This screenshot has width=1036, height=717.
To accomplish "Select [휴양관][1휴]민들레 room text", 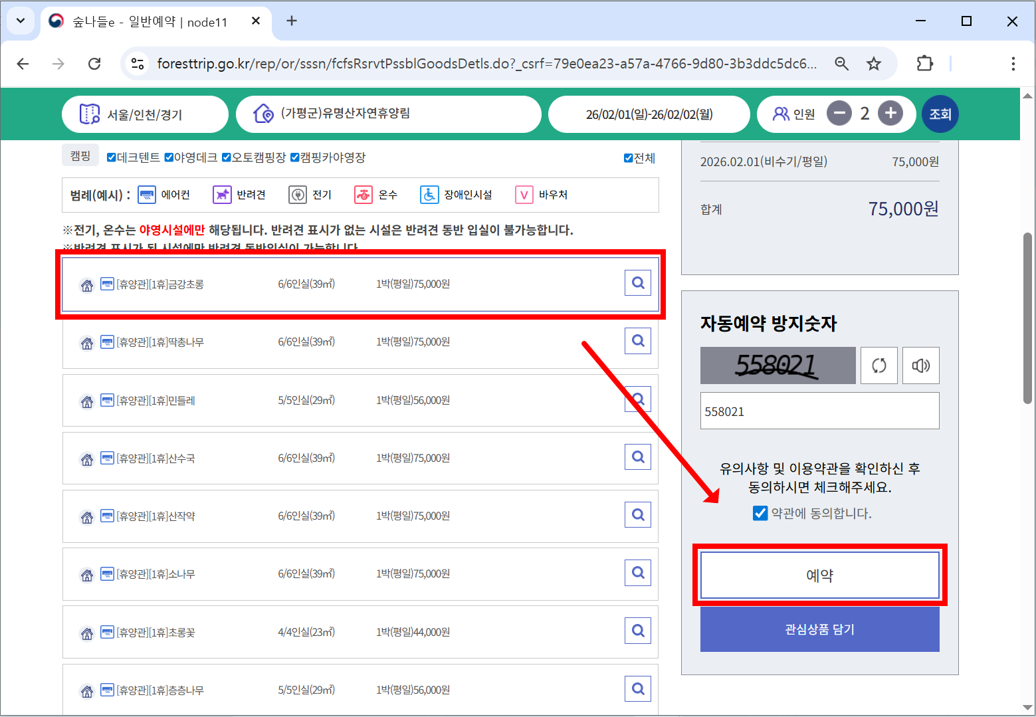I will pos(156,401).
